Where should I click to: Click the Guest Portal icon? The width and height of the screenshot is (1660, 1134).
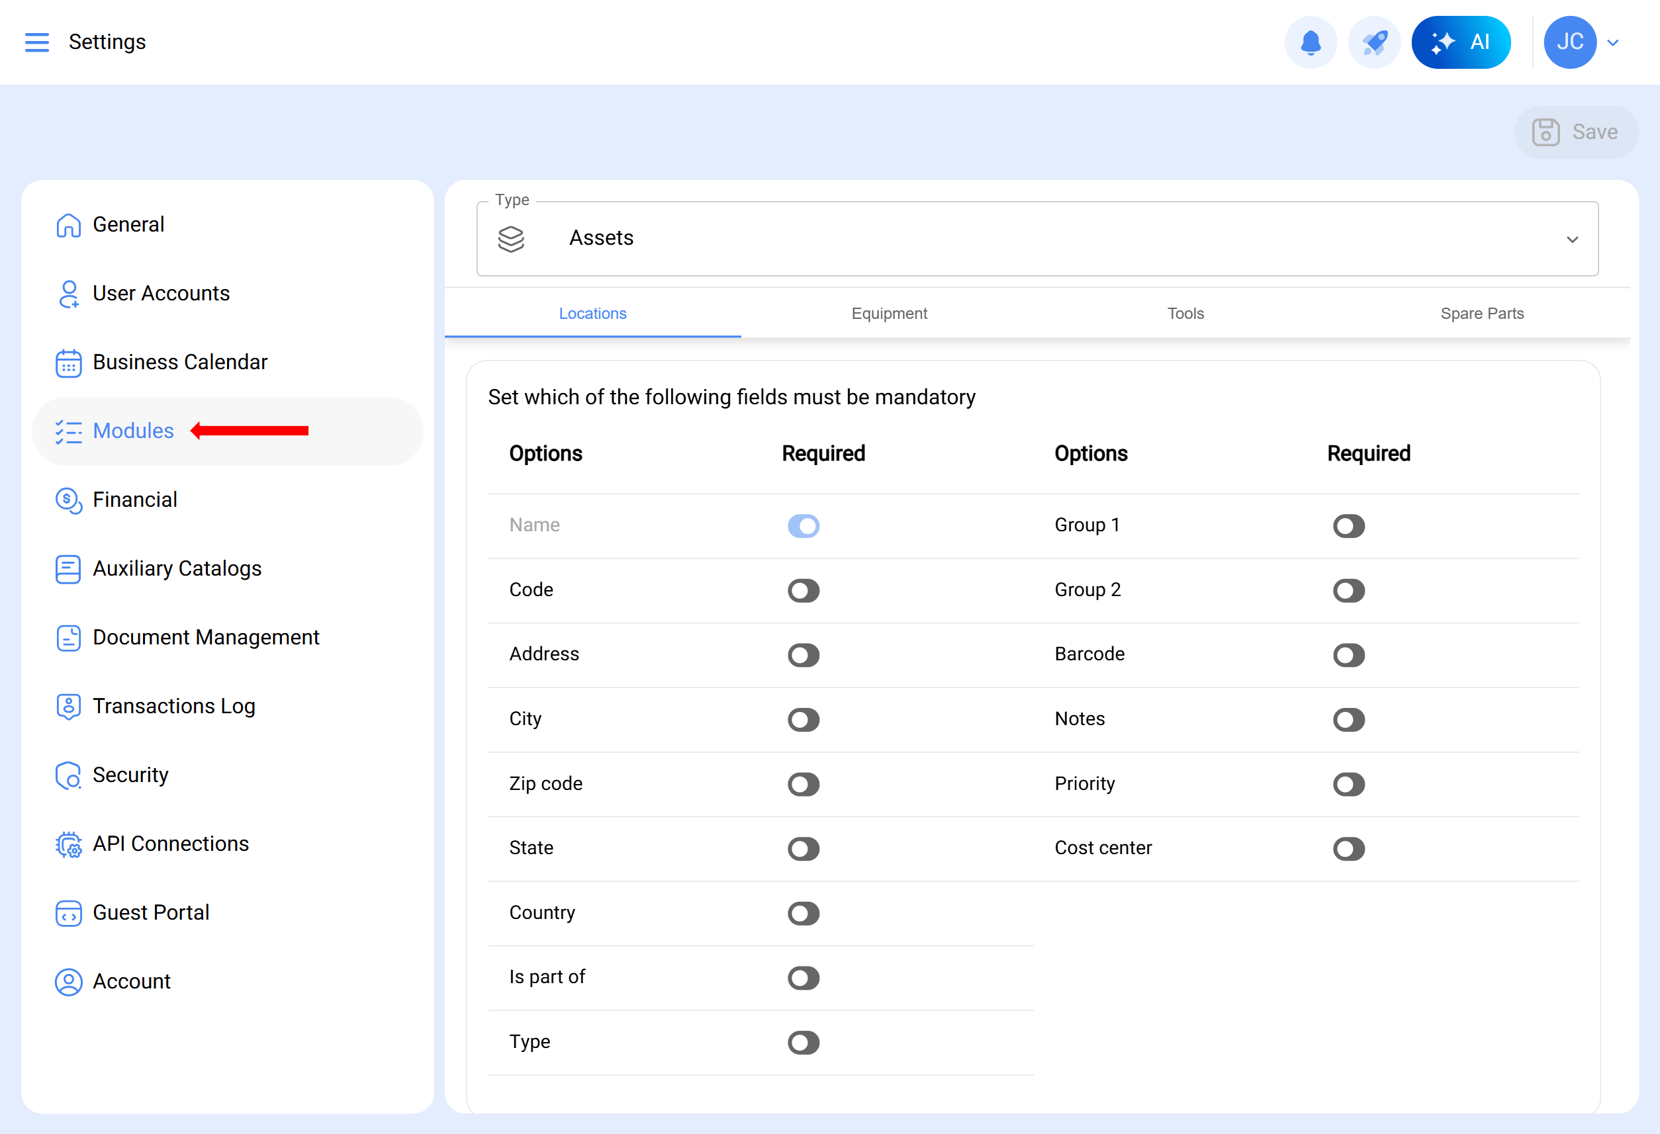(68, 912)
